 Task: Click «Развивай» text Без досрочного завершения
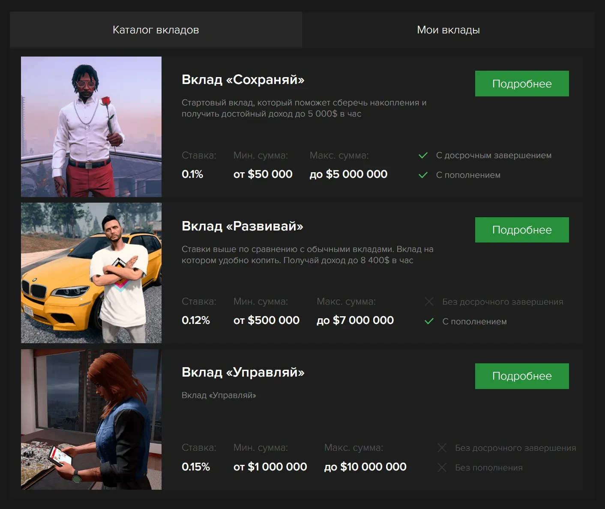[503, 302]
